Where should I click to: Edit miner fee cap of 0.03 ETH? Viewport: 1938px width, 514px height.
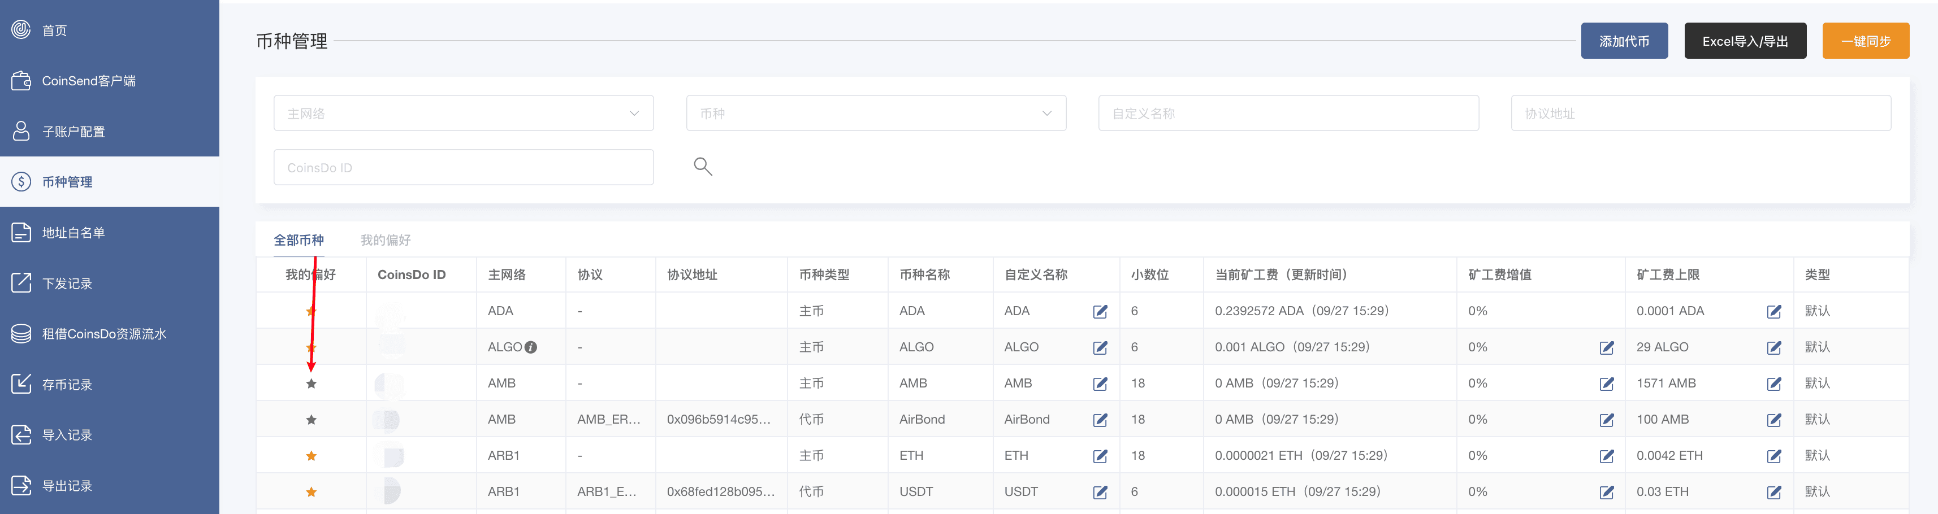pos(1773,492)
